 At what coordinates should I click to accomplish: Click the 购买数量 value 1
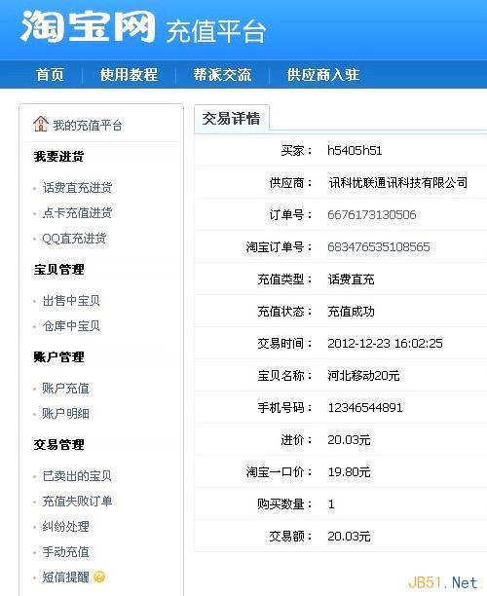331,504
